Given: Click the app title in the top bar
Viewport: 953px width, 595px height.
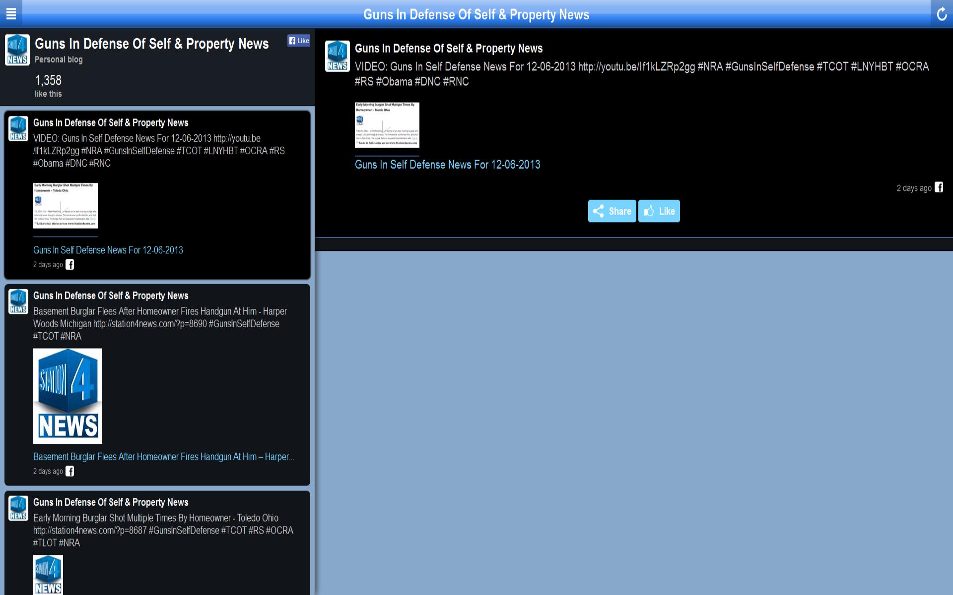Looking at the screenshot, I should point(476,14).
